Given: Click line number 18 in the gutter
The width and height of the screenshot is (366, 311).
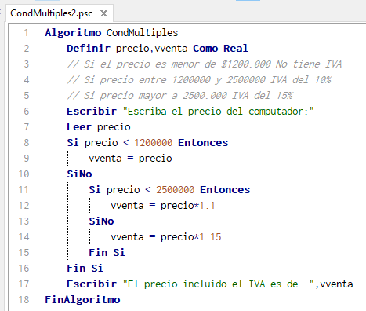Looking at the screenshot, I should (x=24, y=300).
